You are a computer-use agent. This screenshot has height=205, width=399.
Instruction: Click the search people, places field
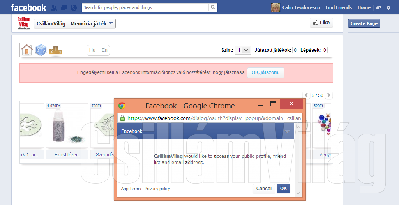(145, 7)
